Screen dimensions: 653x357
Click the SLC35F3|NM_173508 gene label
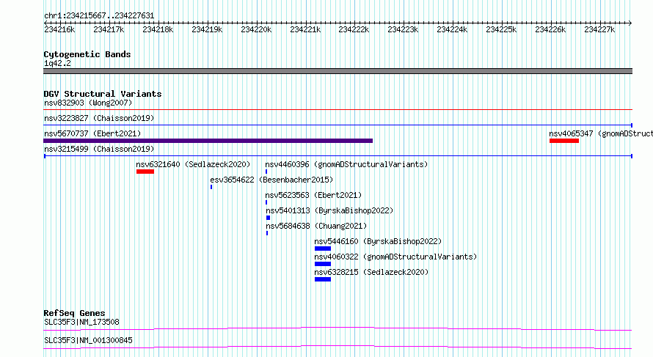pos(81,322)
